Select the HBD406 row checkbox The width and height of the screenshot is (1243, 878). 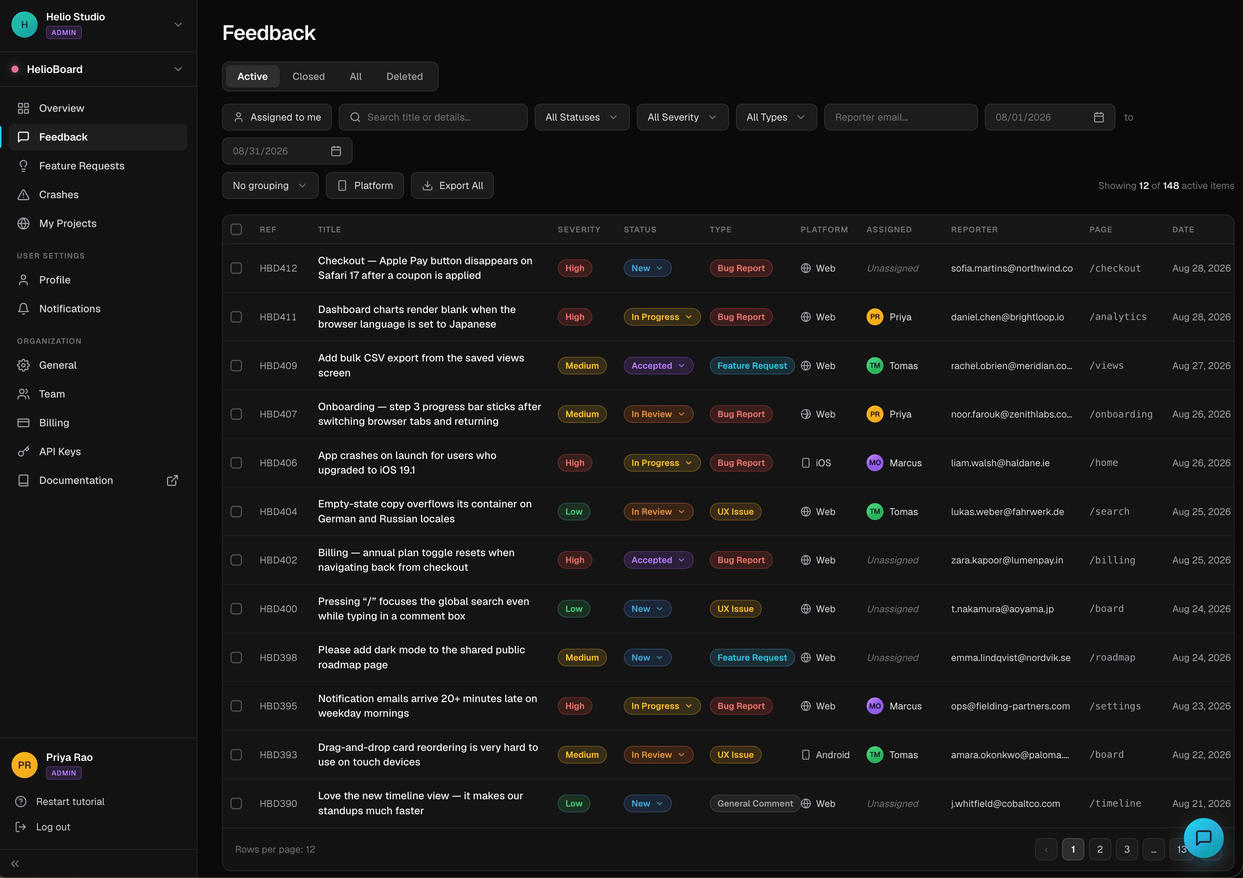pos(236,463)
